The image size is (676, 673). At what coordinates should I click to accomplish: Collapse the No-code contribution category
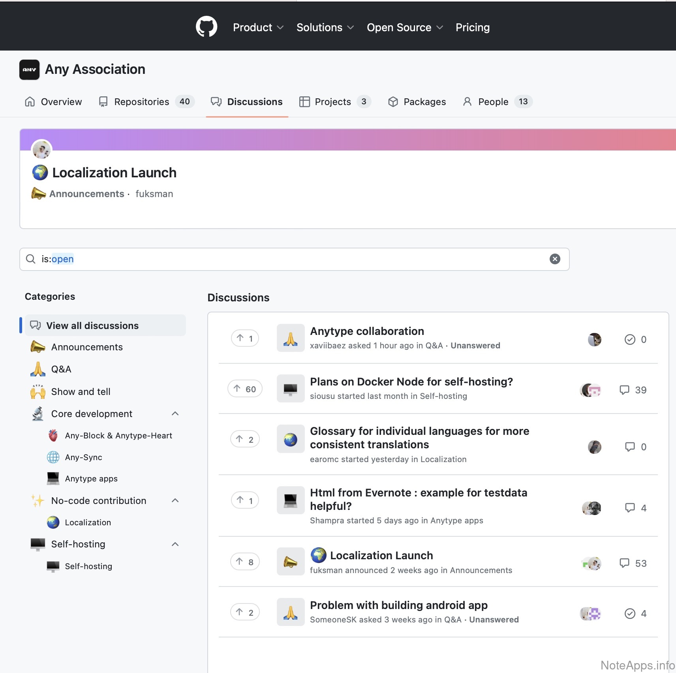click(175, 500)
